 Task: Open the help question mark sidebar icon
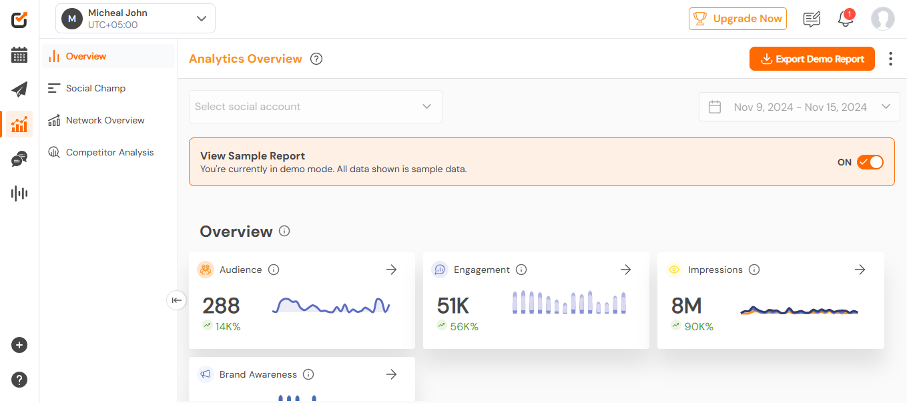click(x=19, y=380)
